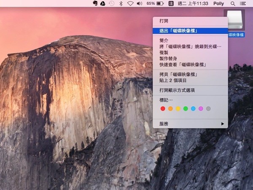Apply the red tag color
This screenshot has height=190, width=253.
pyautogui.click(x=163, y=109)
